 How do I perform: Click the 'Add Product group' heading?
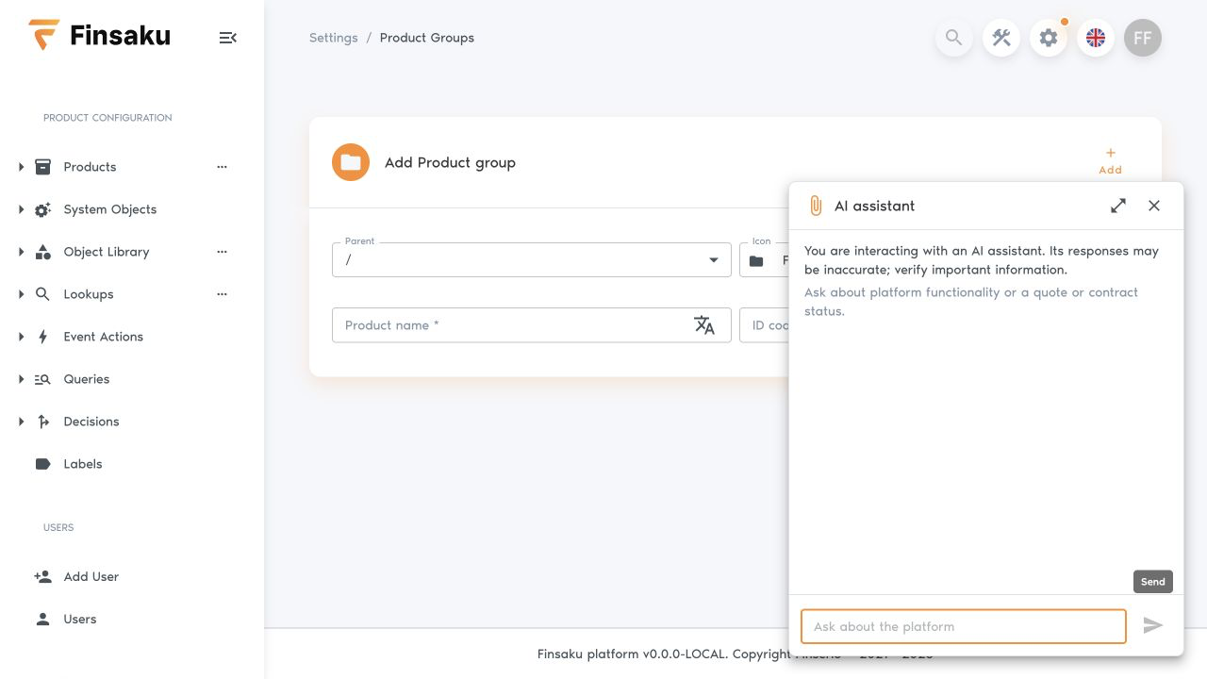[450, 162]
